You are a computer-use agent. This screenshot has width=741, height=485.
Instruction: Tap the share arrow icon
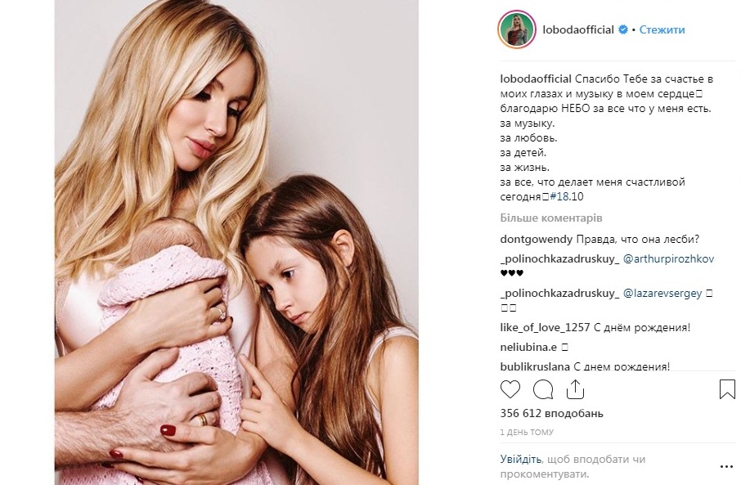tap(575, 389)
